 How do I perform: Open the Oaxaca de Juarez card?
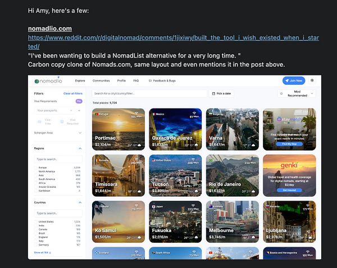pyautogui.click(x=175, y=129)
